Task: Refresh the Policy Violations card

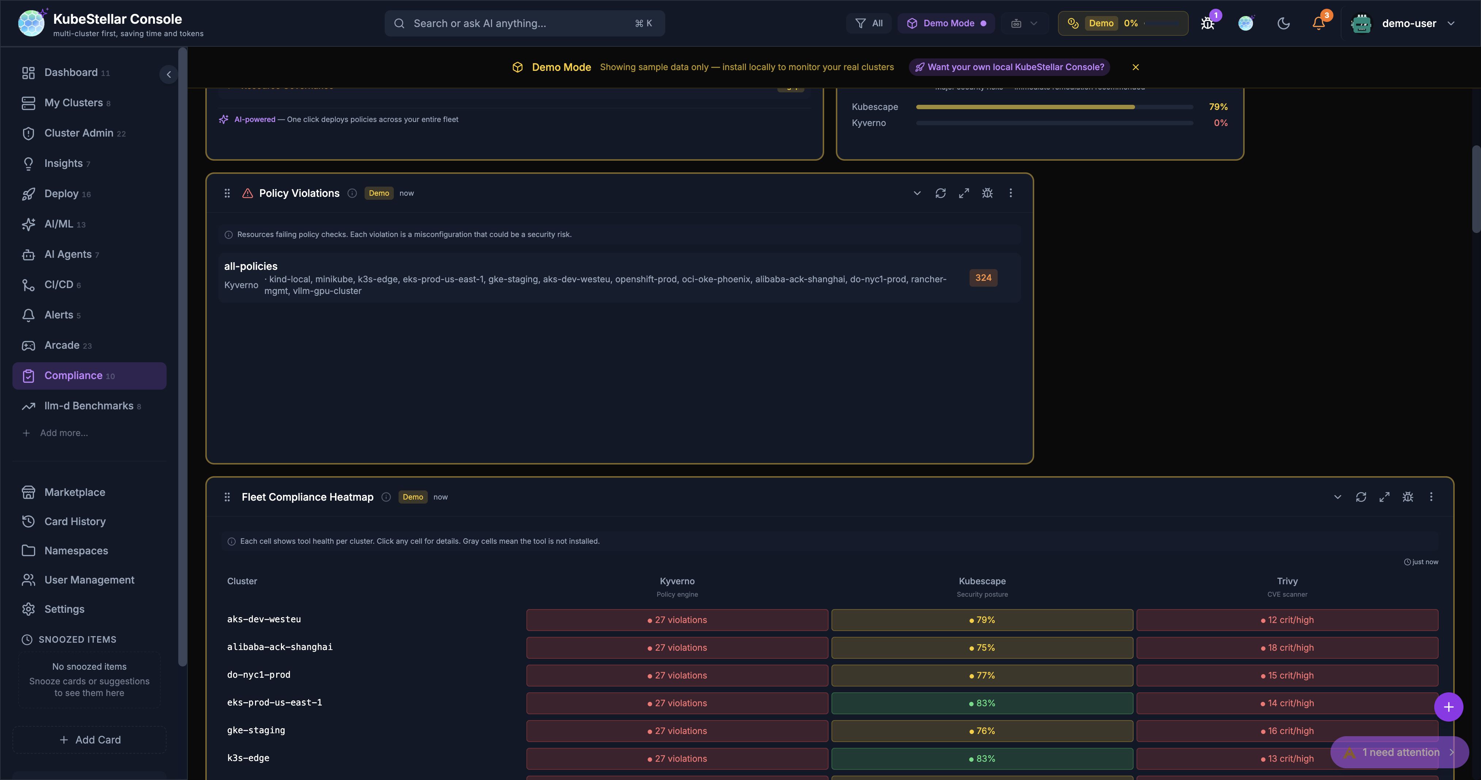Action: pyautogui.click(x=941, y=193)
